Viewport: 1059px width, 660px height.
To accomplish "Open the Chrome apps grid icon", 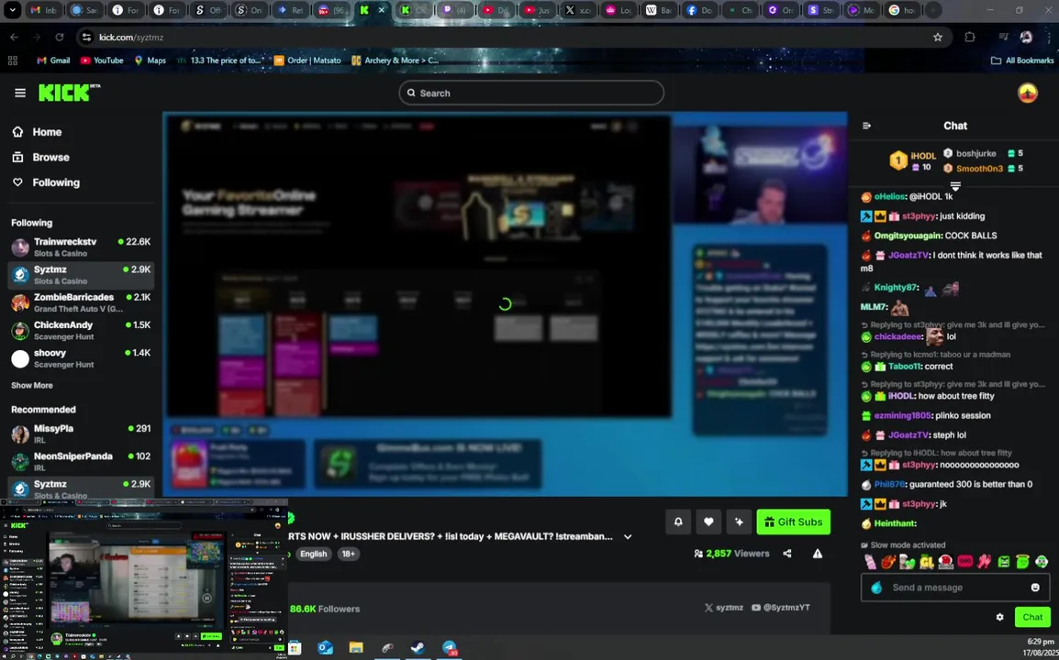I will pos(12,60).
